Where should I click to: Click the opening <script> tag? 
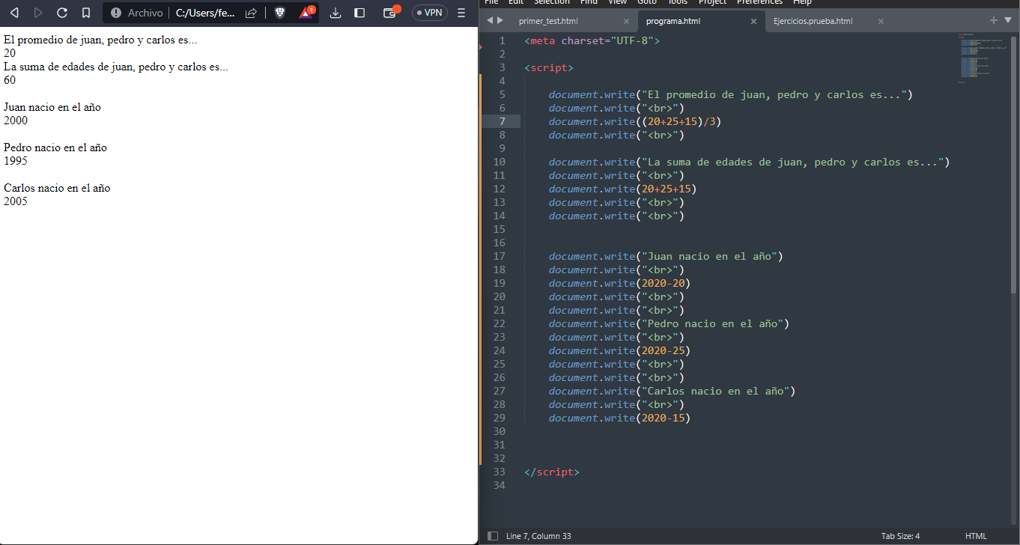pyautogui.click(x=549, y=67)
